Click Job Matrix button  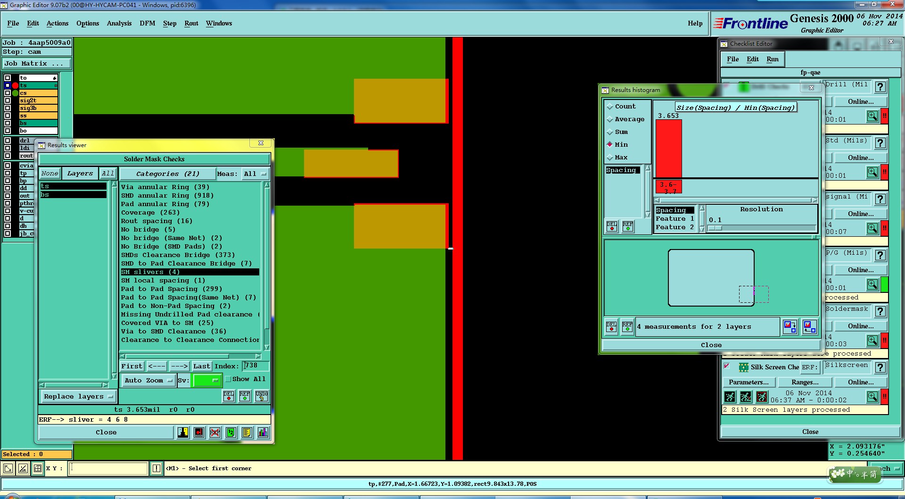pyautogui.click(x=37, y=64)
